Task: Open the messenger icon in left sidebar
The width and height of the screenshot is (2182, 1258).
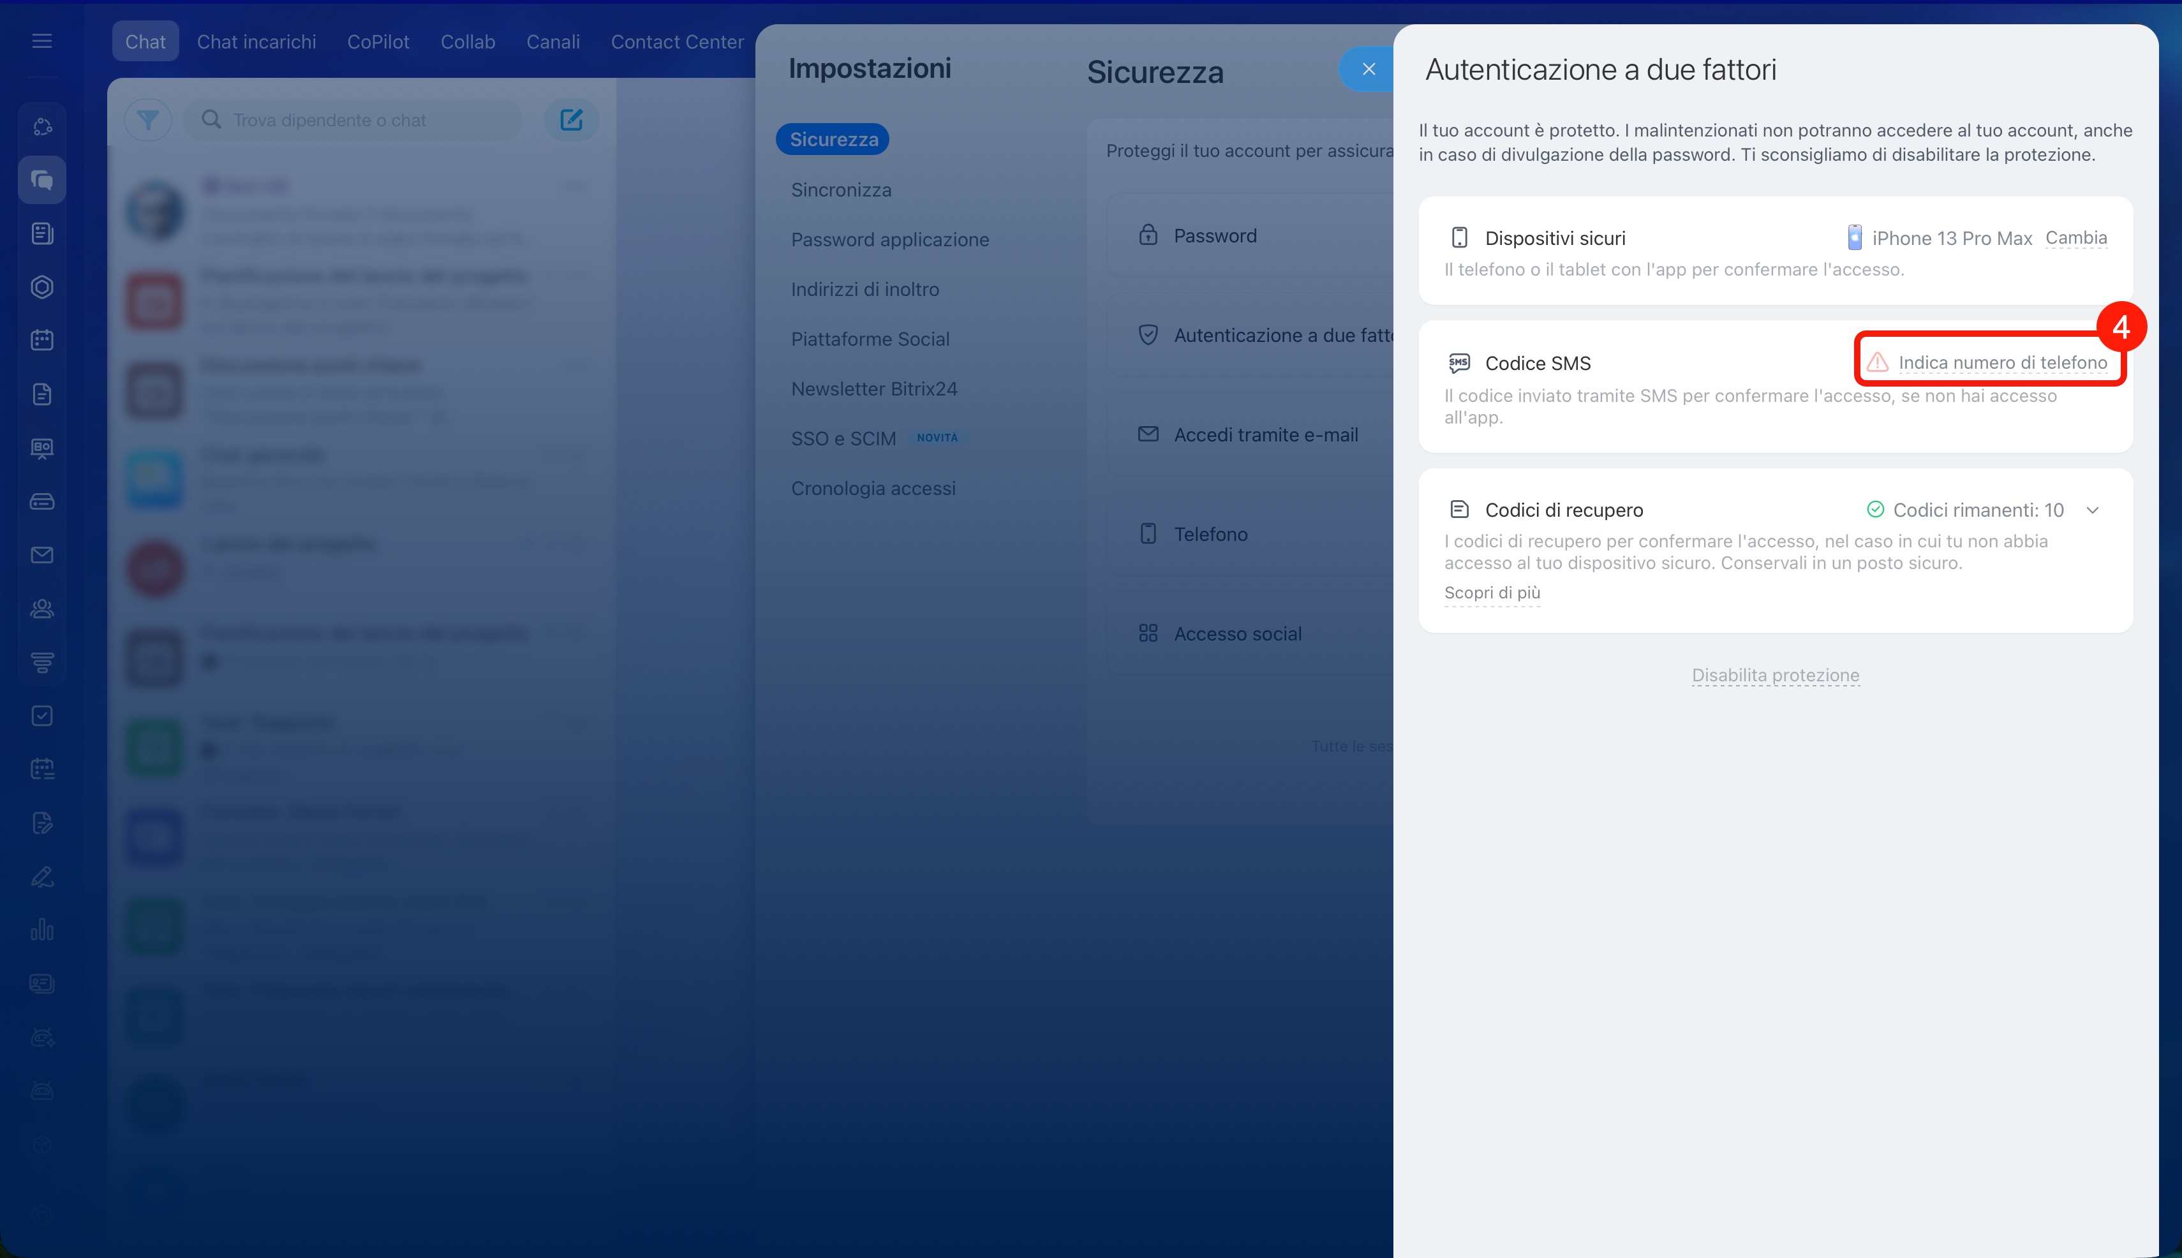Action: [41, 180]
